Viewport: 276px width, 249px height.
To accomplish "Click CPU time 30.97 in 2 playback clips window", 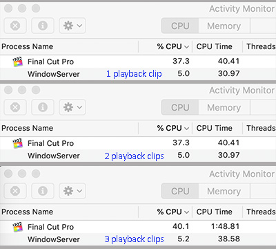I will click(x=229, y=155).
